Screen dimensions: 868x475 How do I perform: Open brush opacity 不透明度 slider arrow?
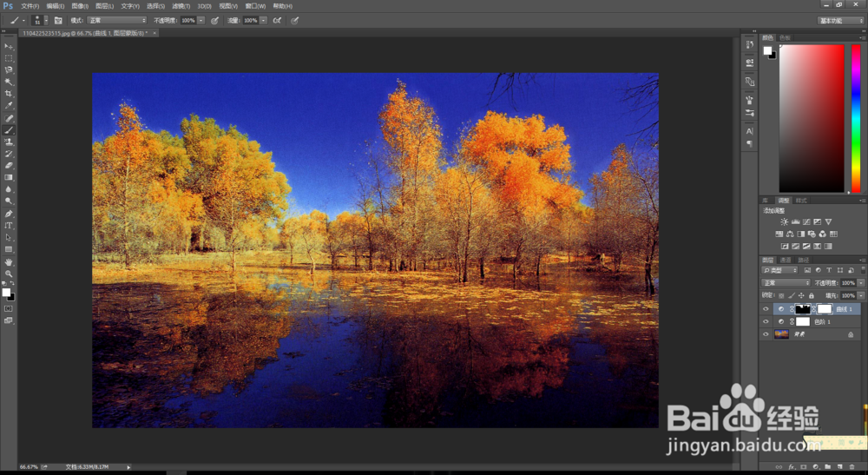click(201, 21)
